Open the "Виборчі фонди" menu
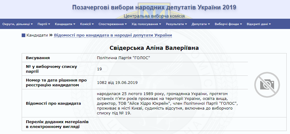 228,24
